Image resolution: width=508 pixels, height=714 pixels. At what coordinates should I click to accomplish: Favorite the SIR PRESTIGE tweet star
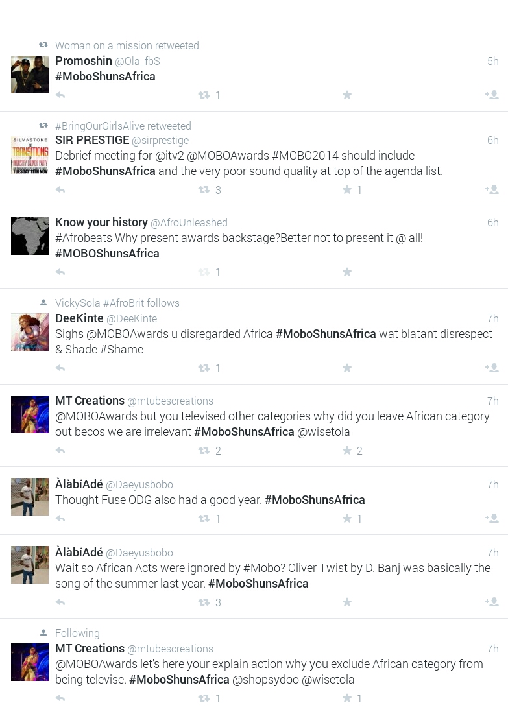[347, 189]
